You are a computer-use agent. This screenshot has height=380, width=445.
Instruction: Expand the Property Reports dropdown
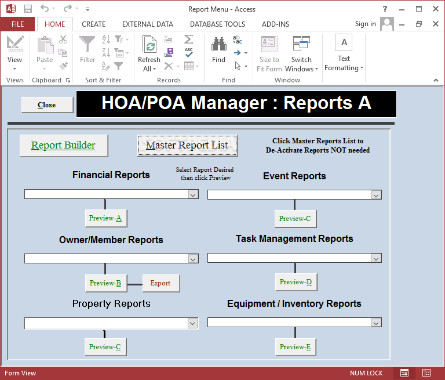pos(192,323)
